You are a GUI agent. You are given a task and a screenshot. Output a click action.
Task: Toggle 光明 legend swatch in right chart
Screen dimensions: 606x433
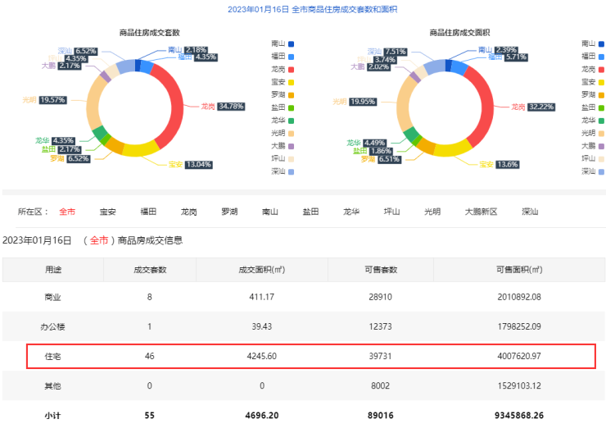[x=601, y=132]
